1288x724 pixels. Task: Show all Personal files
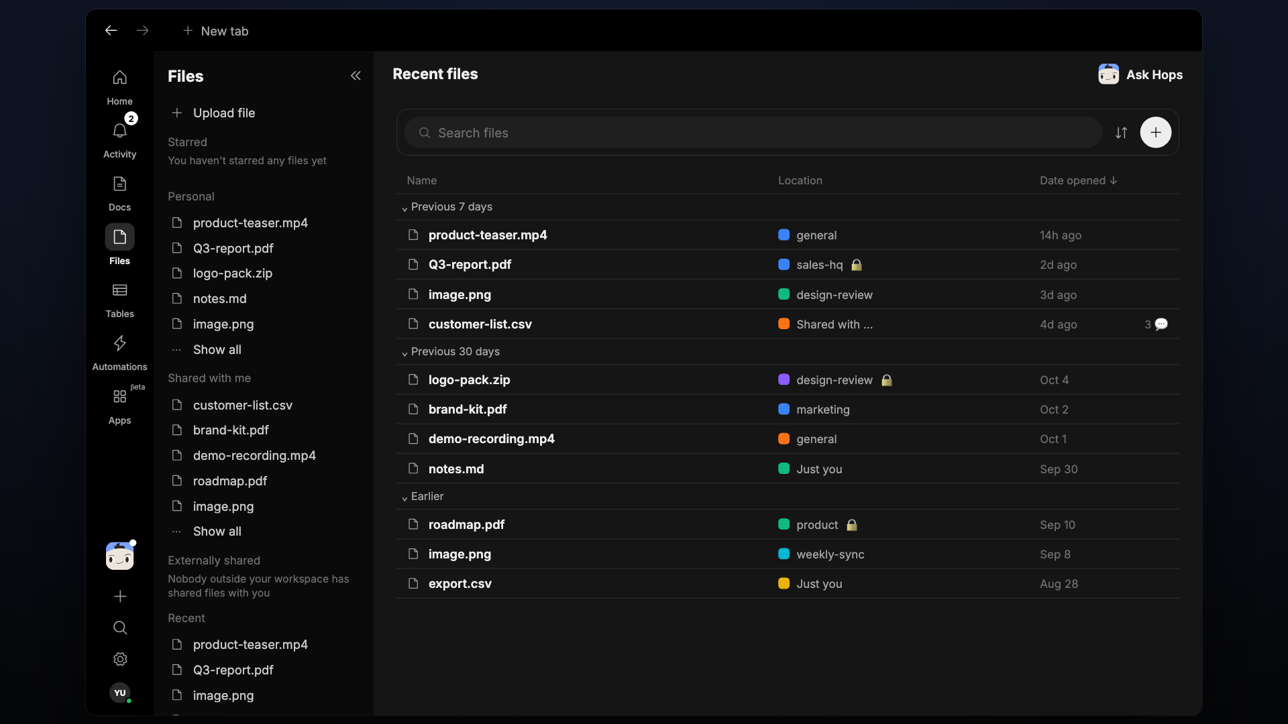(x=217, y=349)
